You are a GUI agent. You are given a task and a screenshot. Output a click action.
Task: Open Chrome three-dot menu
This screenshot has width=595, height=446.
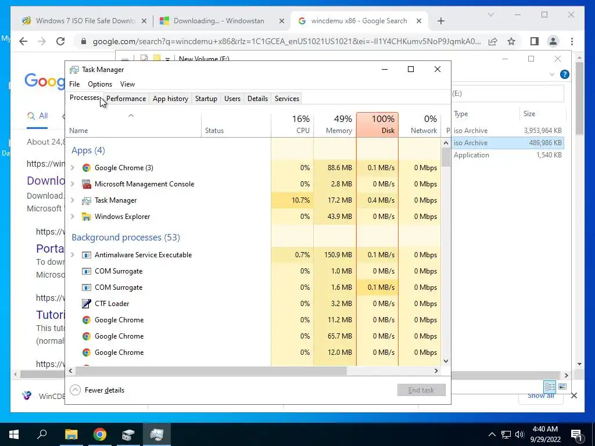point(572,41)
